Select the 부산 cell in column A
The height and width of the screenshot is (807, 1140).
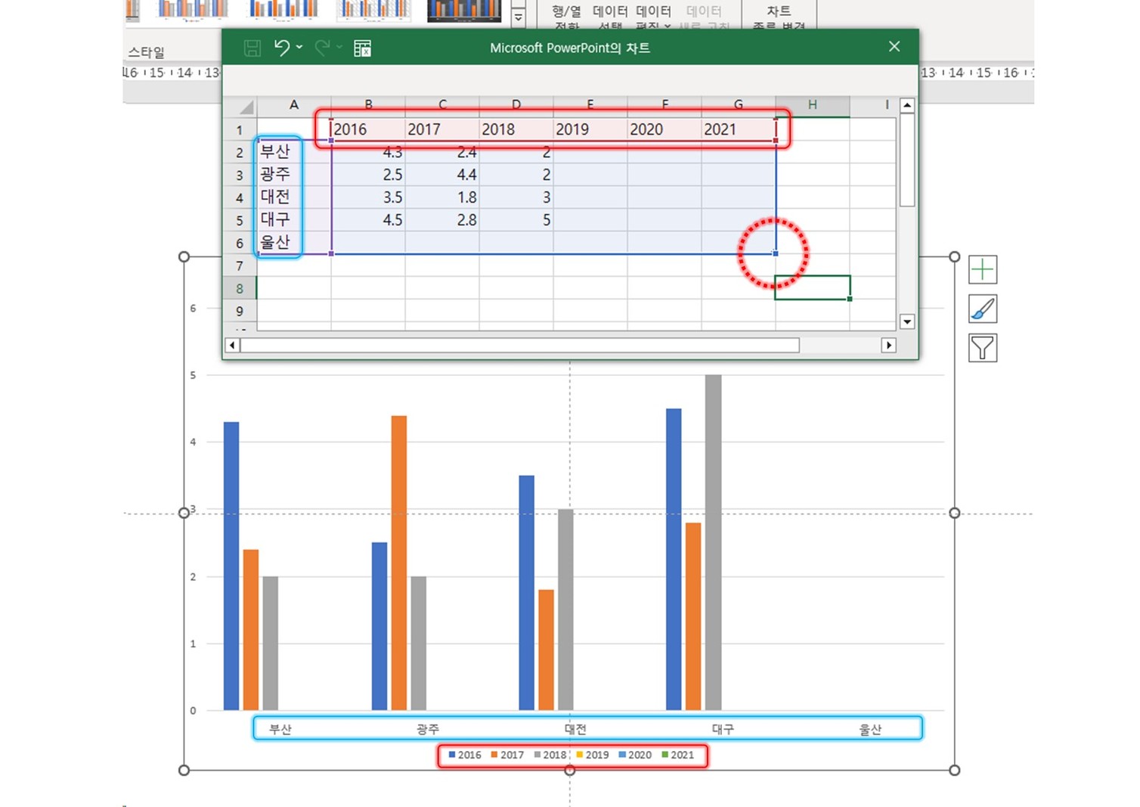(x=294, y=152)
